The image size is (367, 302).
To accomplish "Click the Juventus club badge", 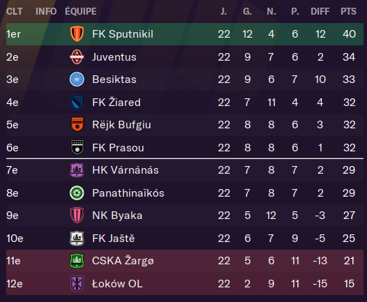I will tap(77, 56).
